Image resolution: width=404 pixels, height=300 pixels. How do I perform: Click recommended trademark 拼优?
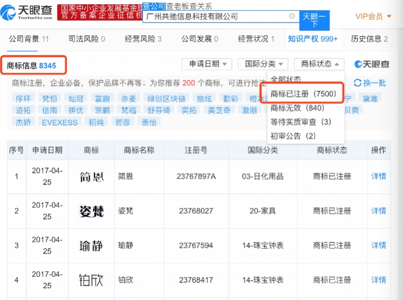click(76, 110)
